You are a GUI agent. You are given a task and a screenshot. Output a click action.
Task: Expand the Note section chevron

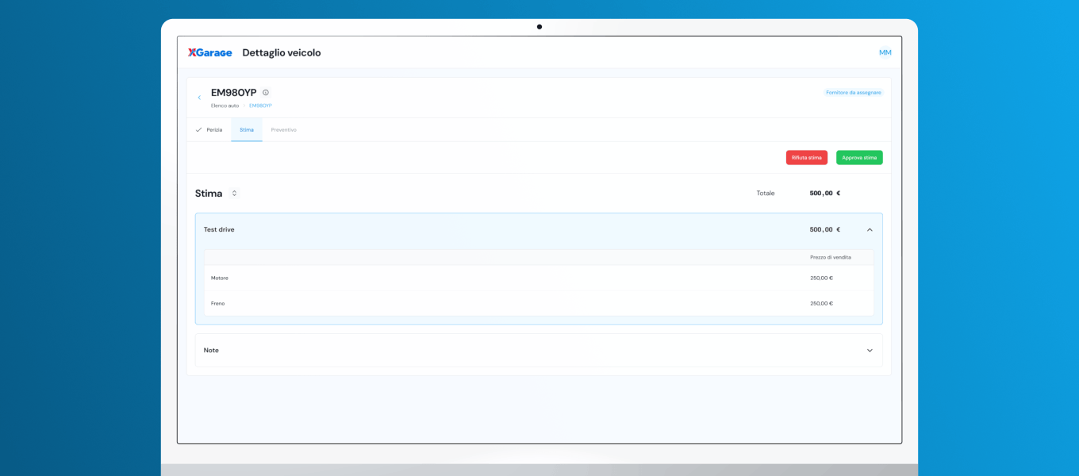click(x=870, y=350)
